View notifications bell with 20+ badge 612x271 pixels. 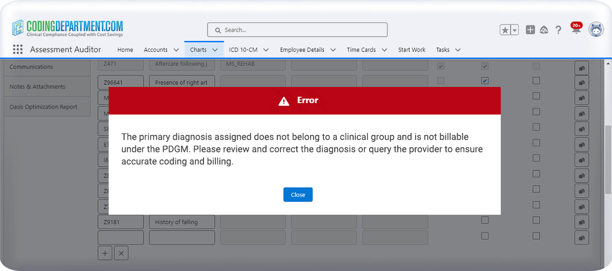tap(576, 30)
